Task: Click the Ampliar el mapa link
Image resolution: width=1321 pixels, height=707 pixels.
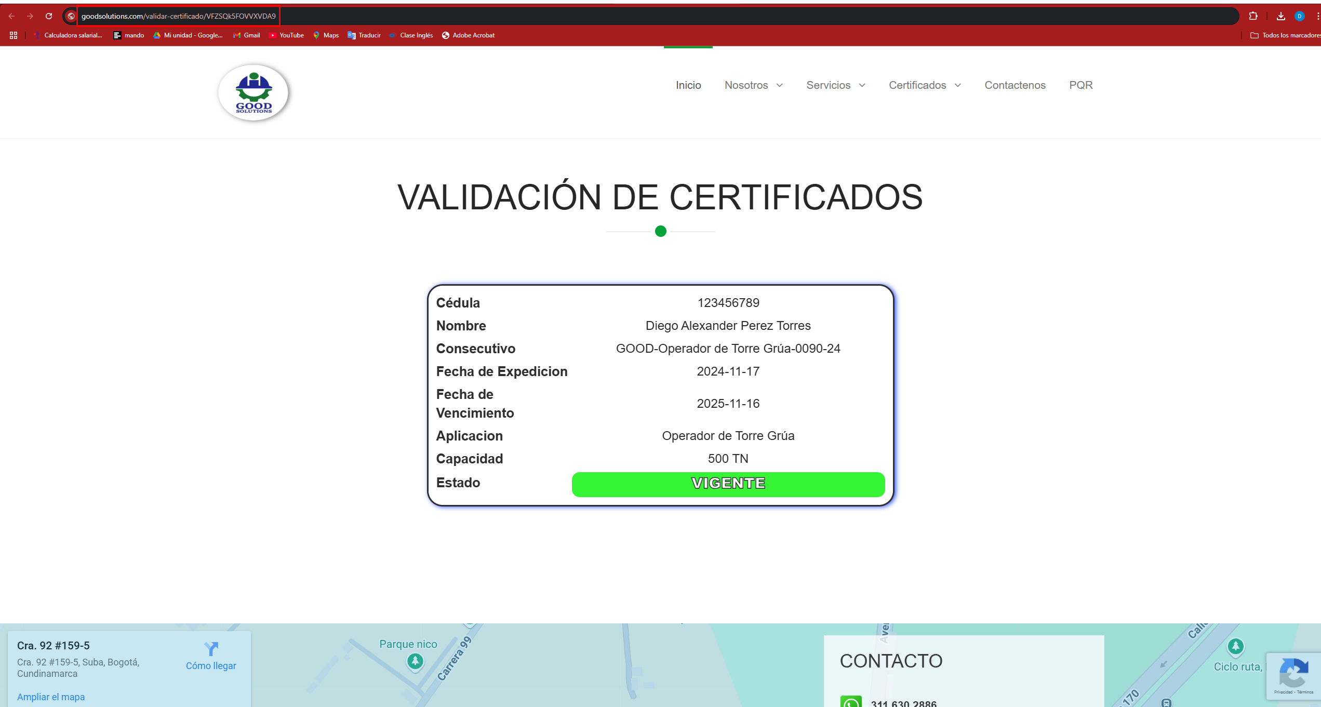Action: tap(51, 697)
